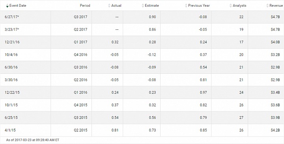
Task: Sort by Actual column label
Action: [x=116, y=5]
